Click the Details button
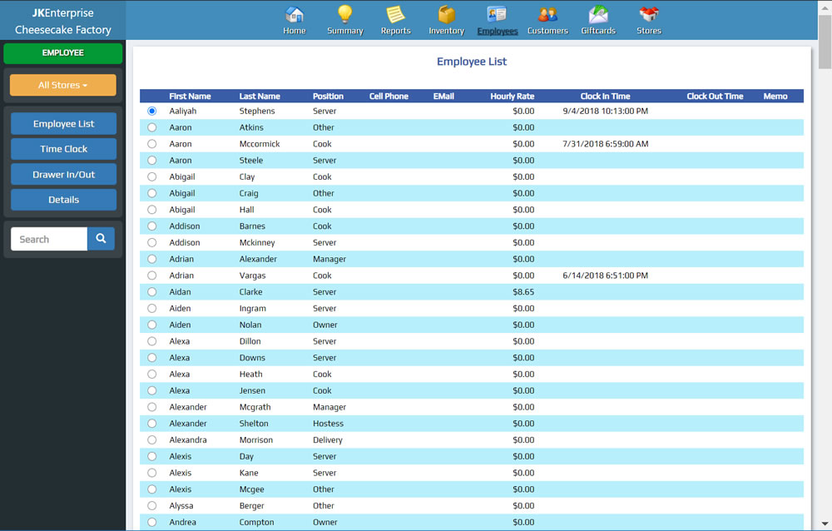This screenshot has height=531, width=832. (x=64, y=200)
